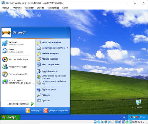Viewport: 148px width, 124px height.
Task: Launch Outlook Express Email
Action: click(x=18, y=50)
